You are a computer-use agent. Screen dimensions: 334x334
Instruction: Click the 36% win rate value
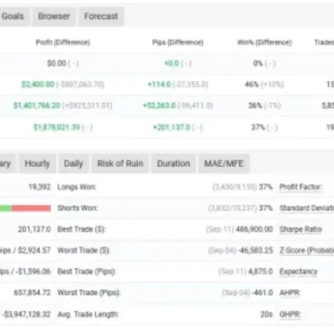click(256, 106)
